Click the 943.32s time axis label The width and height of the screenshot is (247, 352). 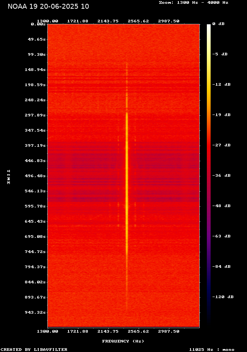[35, 313]
